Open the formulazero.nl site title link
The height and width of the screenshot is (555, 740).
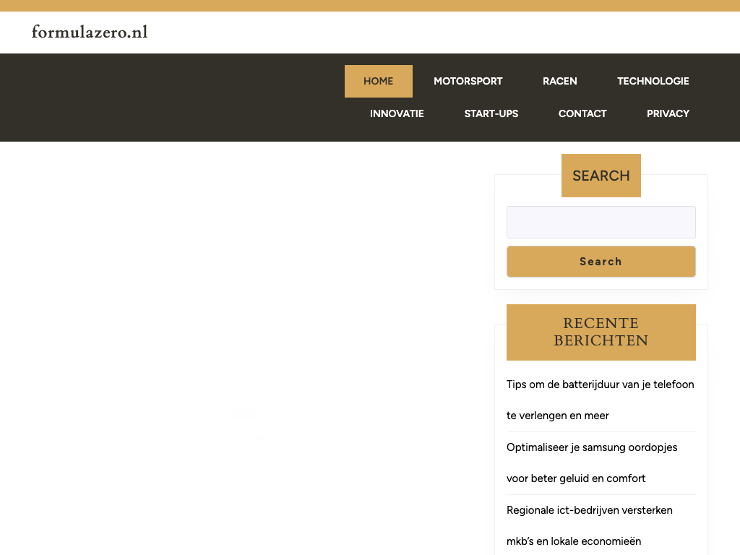coord(90,32)
